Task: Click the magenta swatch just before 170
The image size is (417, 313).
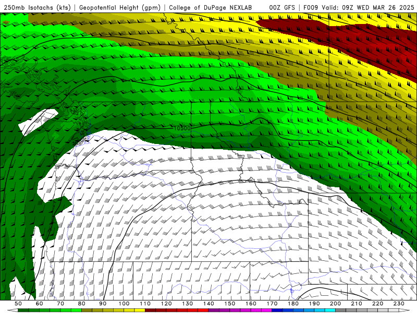Action: [266, 310]
